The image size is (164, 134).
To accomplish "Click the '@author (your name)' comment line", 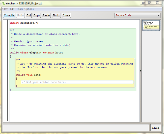I will tap(27, 41).
